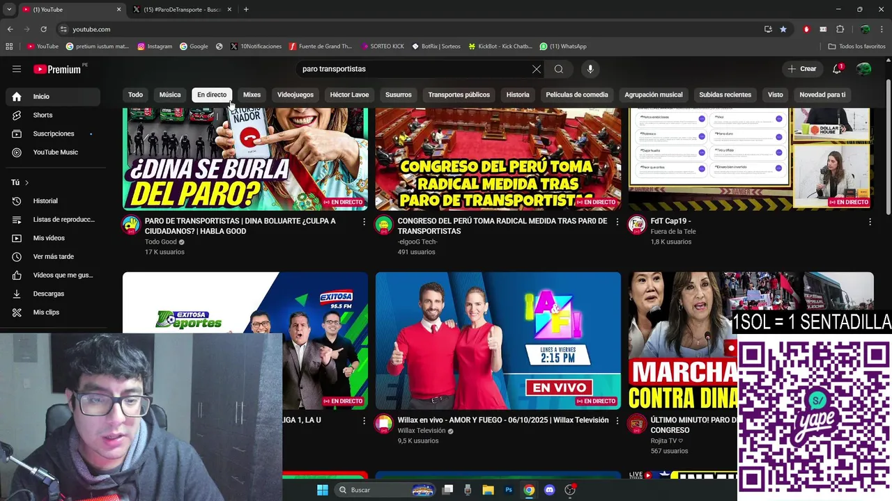Open more options for Congreso del Perú video

point(617,221)
